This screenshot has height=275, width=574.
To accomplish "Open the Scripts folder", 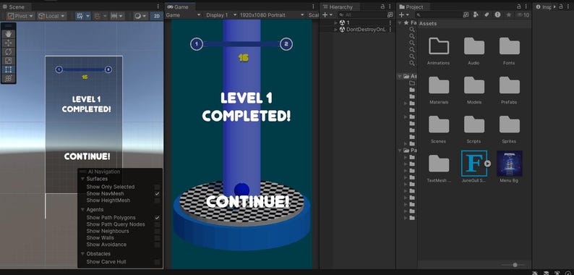I will (474, 130).
